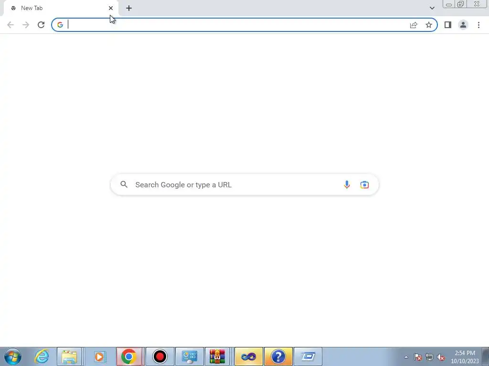The image size is (489, 366).
Task: Open the profile avatar menu
Action: point(463,25)
